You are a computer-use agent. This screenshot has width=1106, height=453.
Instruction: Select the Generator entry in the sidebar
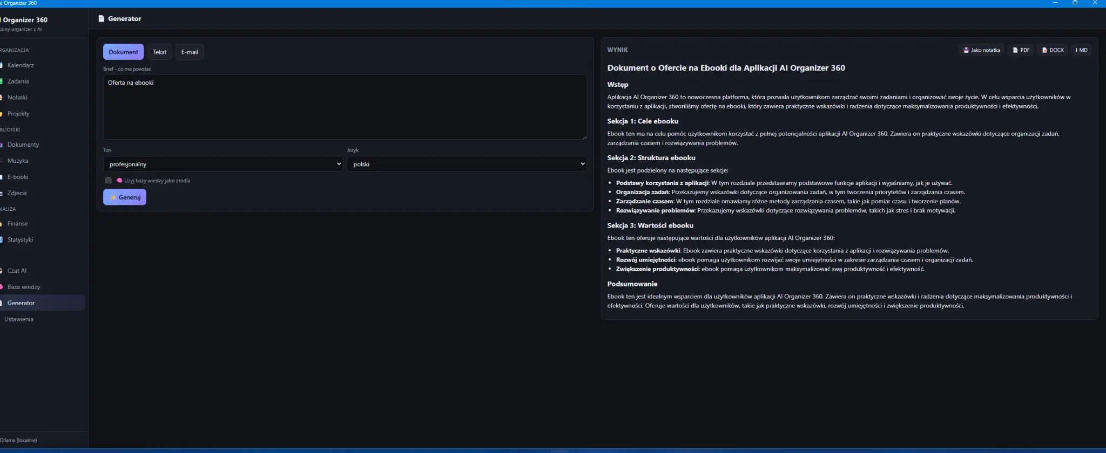point(41,303)
